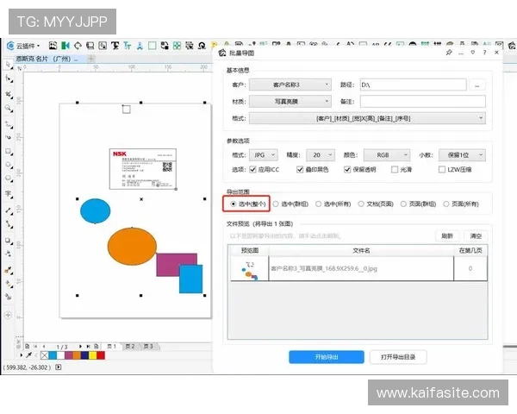517x414 pixels.
Task: Select the 选中(整个) radio option
Action: click(234, 204)
